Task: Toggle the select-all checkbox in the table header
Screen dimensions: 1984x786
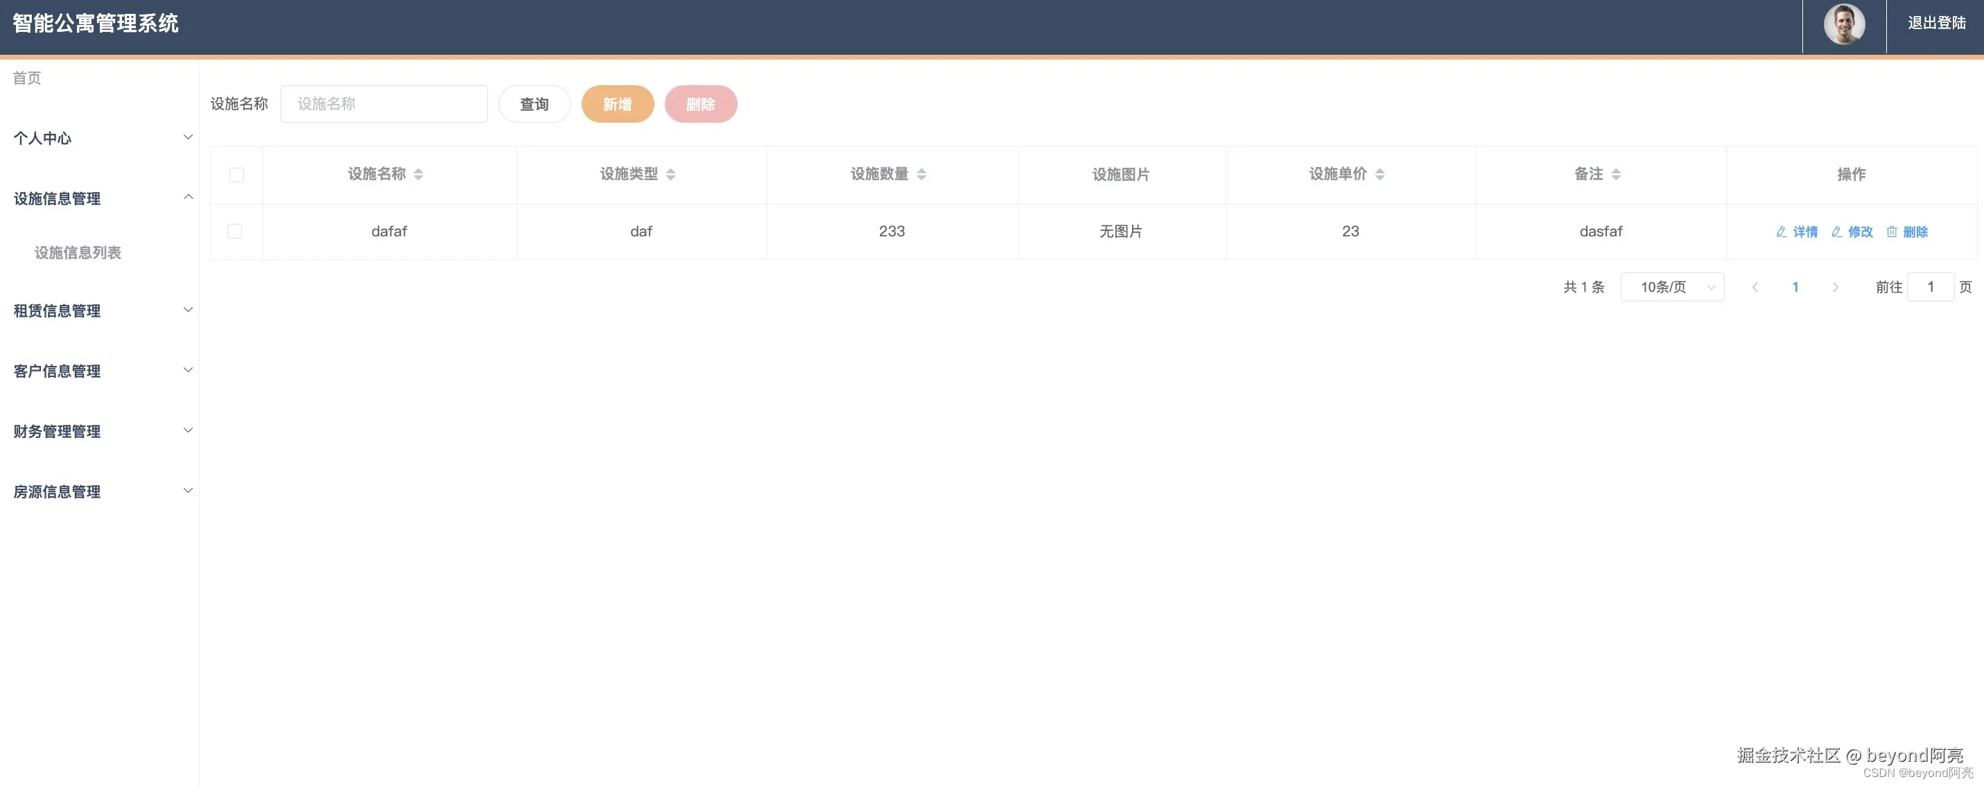Action: [x=236, y=175]
